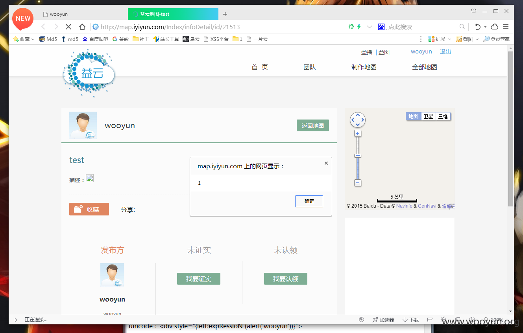Click the forward navigation arrow
The image size is (523, 333).
(x=56, y=27)
